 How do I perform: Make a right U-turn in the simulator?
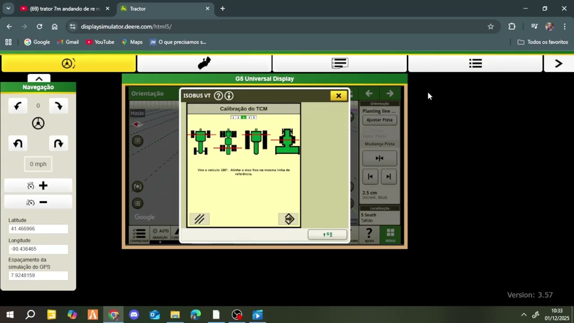click(x=59, y=144)
